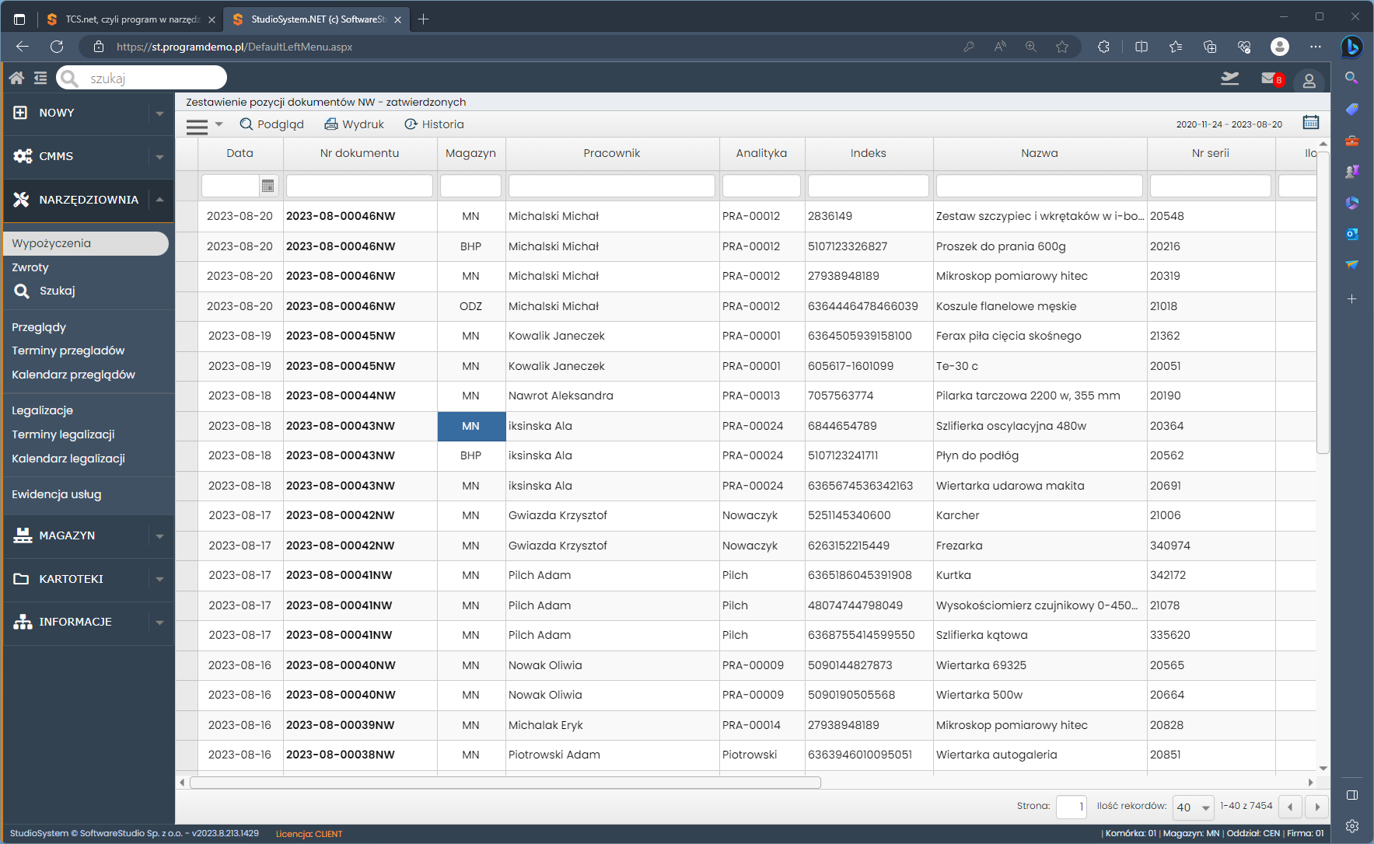Open the records count dropdown
This screenshot has height=844, width=1374.
[1194, 807]
